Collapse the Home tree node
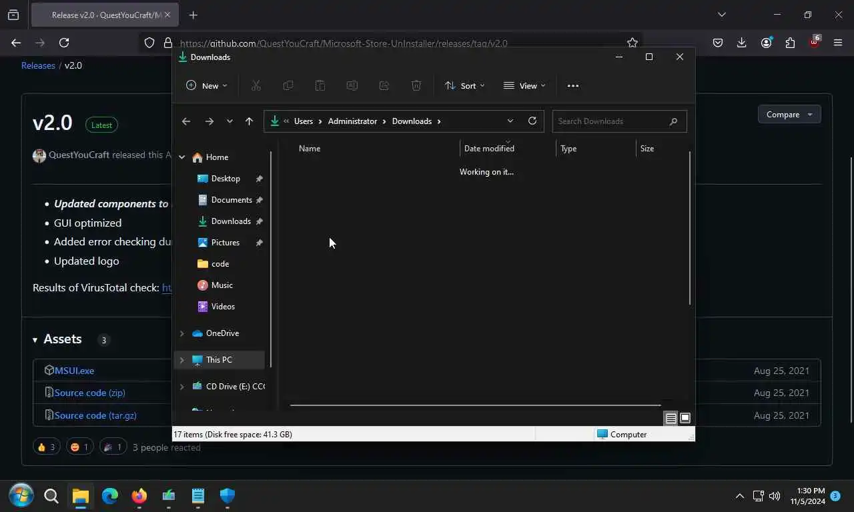 coord(181,157)
